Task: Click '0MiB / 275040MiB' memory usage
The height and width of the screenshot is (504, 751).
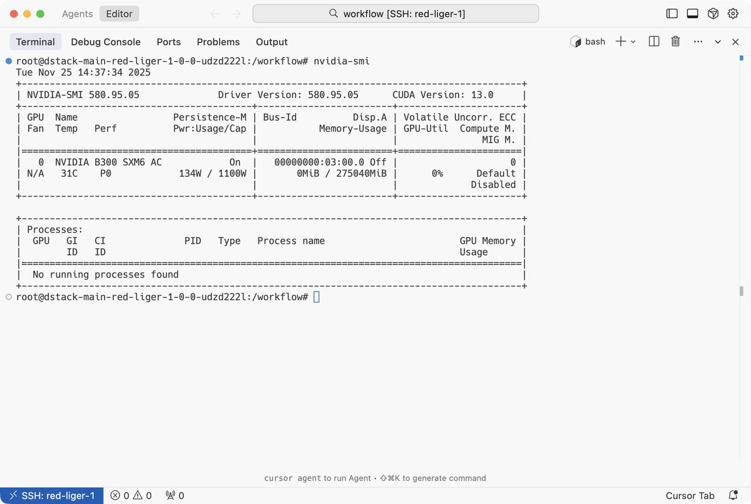Action: point(341,173)
